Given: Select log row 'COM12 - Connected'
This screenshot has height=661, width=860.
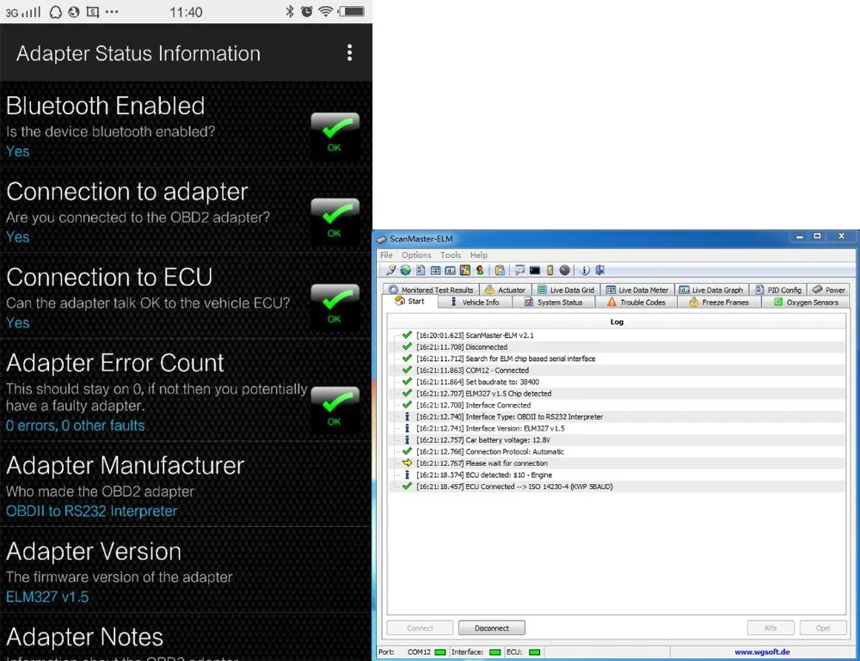Looking at the screenshot, I should coord(617,370).
